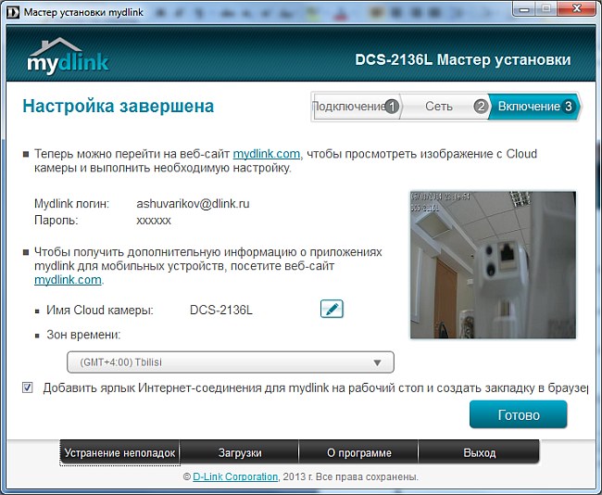
Task: Click the D-Link icon in title bar
Action: point(11,9)
